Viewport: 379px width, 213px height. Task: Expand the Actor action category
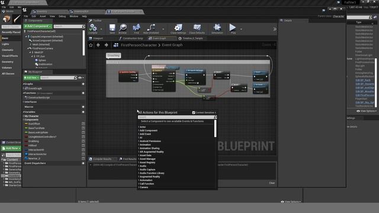point(139,127)
